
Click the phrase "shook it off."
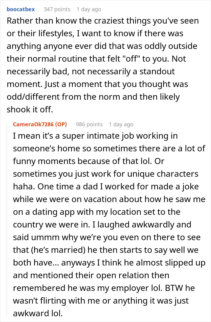(30, 110)
